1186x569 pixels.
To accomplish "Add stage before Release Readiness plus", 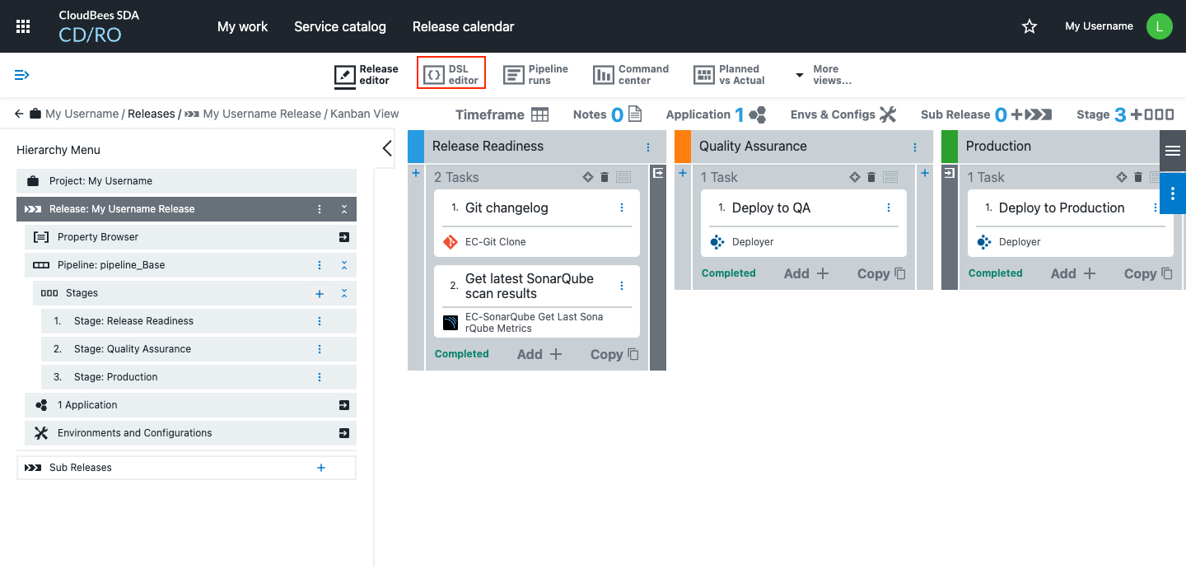I will coord(416,173).
